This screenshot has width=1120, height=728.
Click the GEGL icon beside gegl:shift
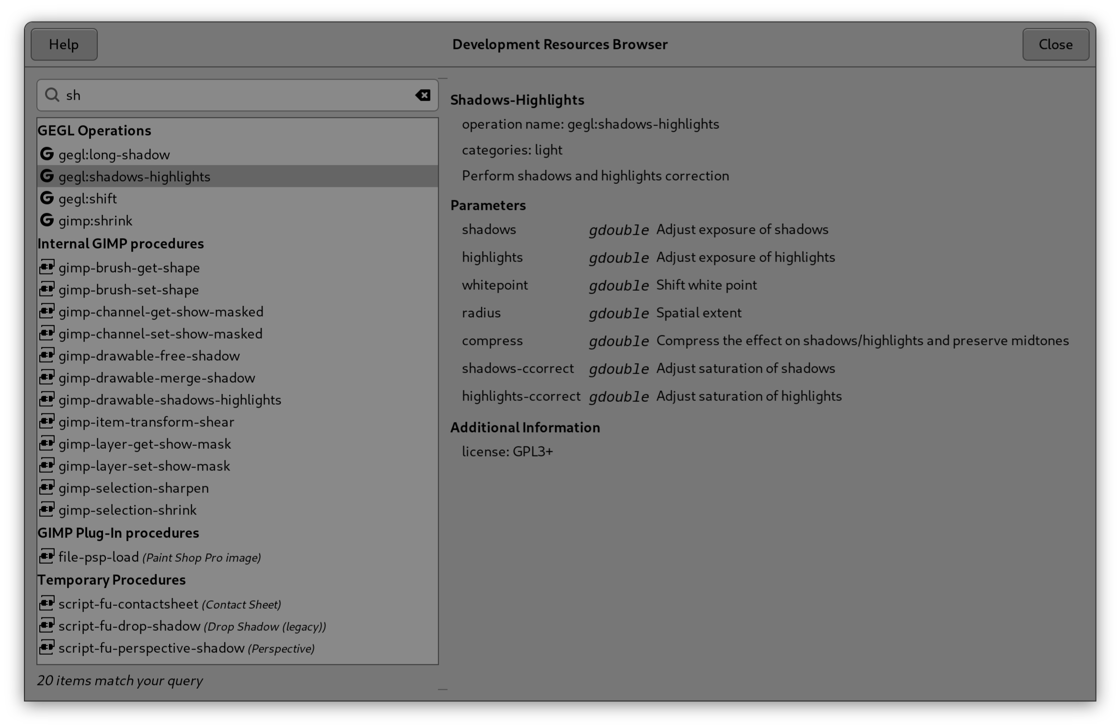tap(46, 198)
